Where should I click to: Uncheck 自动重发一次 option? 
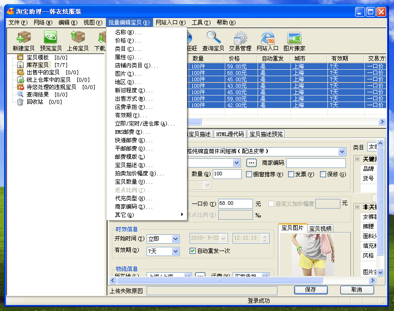(193, 251)
